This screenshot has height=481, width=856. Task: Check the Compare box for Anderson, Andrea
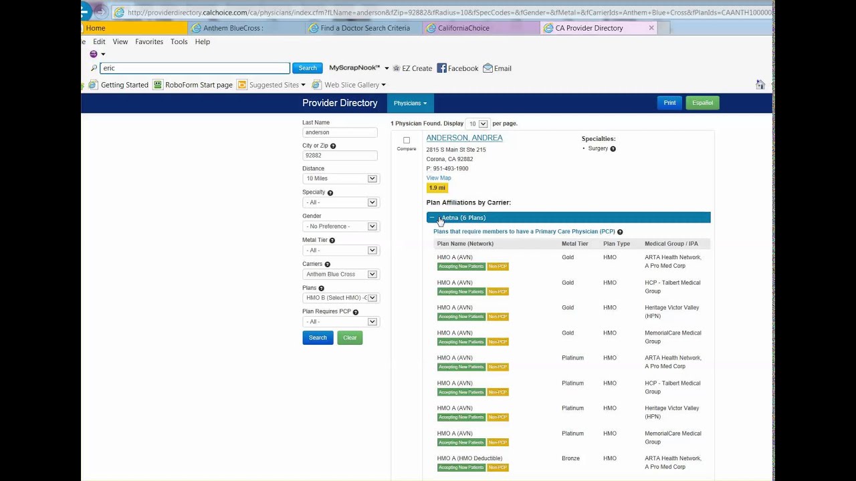(x=407, y=140)
